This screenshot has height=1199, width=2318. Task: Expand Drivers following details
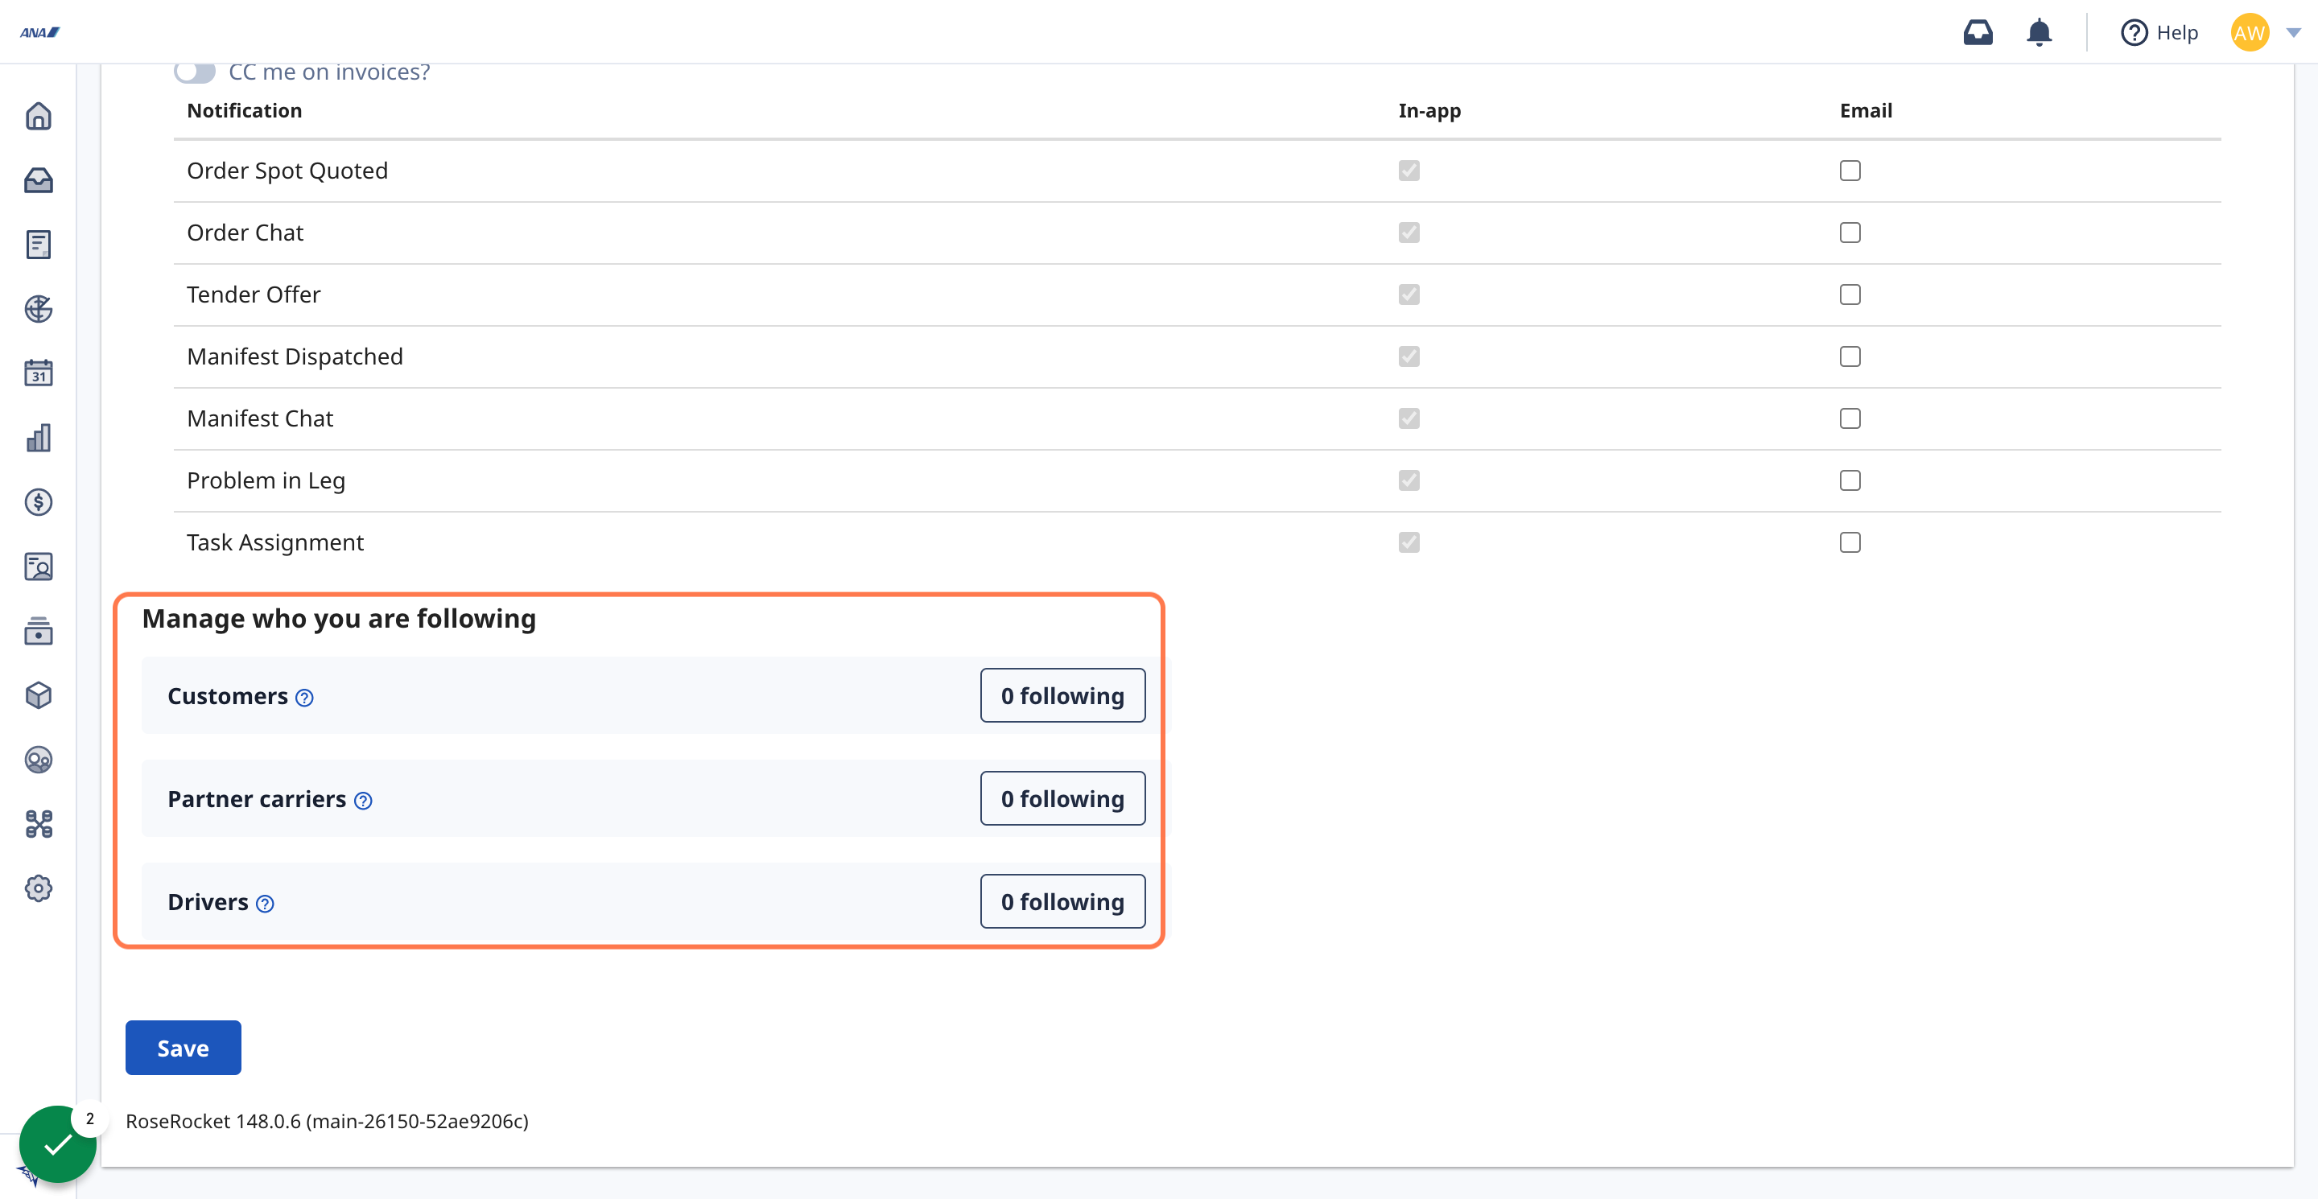(1061, 900)
